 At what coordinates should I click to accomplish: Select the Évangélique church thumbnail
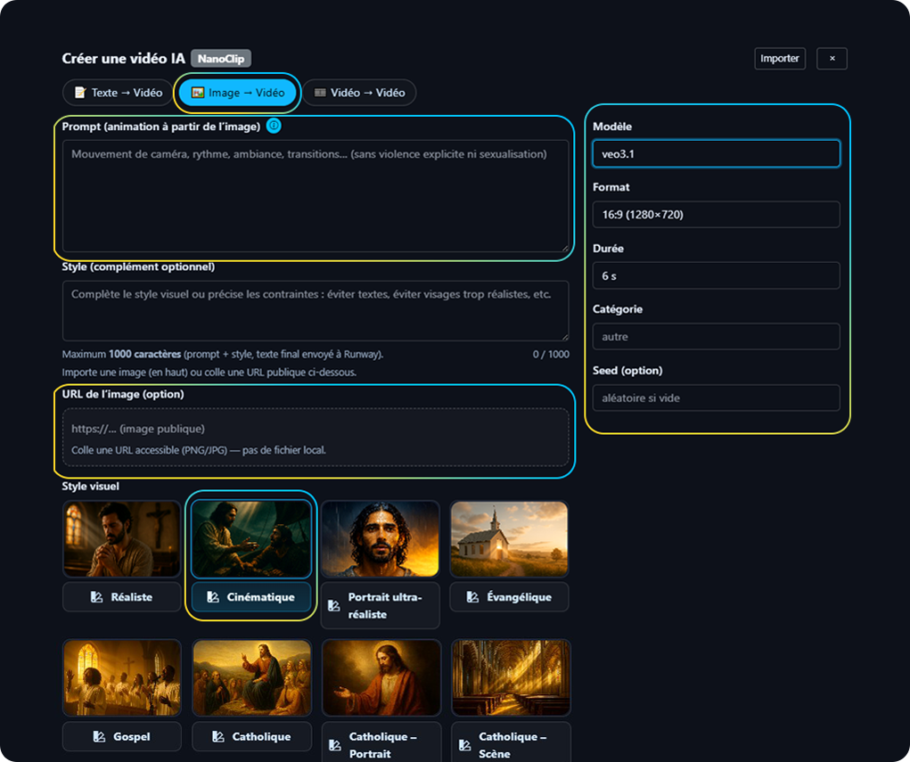(x=510, y=538)
